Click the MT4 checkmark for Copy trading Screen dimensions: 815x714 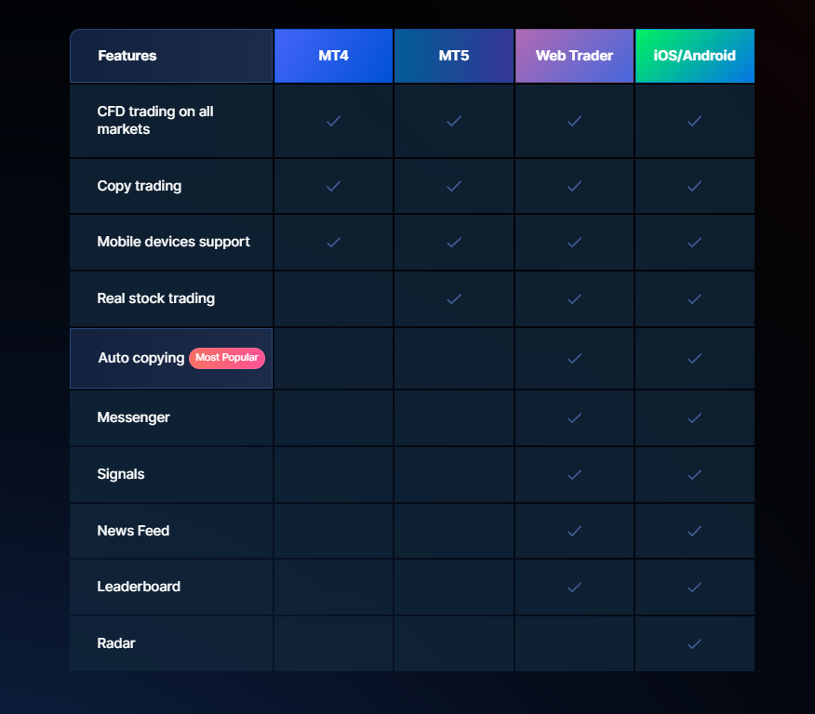pos(333,186)
